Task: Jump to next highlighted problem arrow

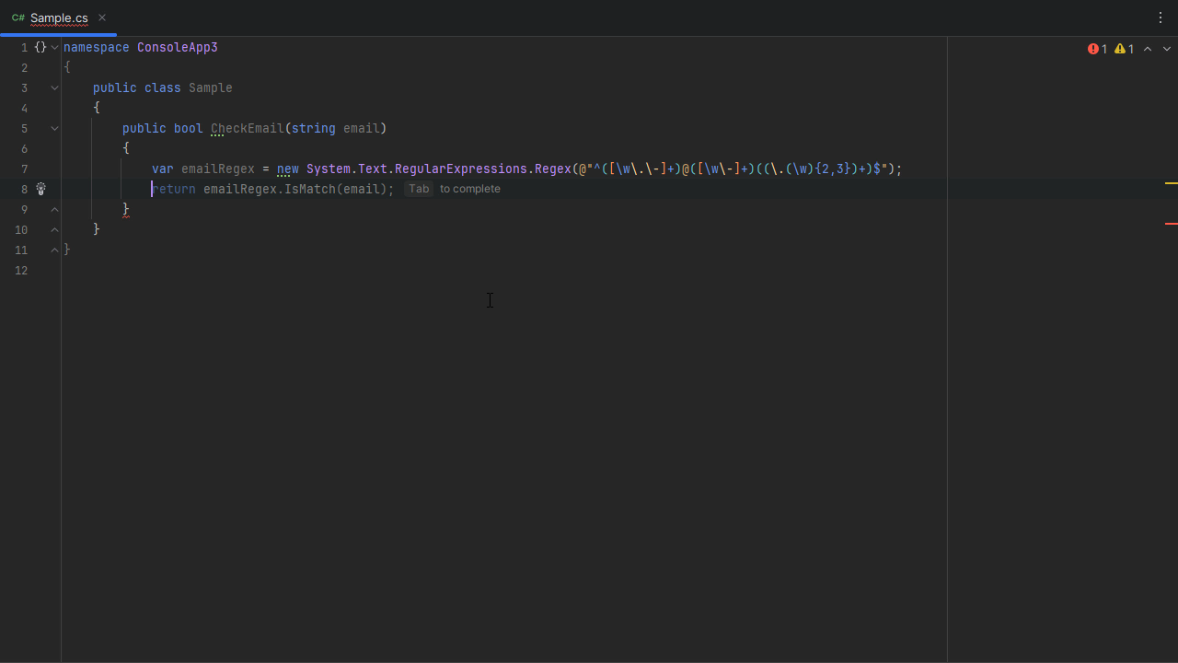Action: (x=1167, y=49)
